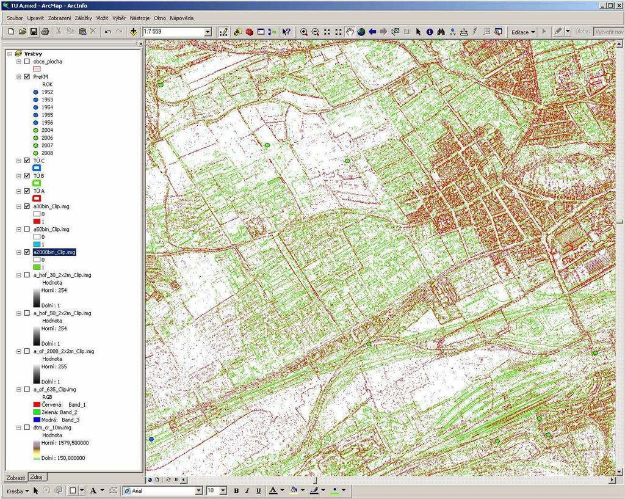The height and width of the screenshot is (499, 625).
Task: Open the Nástroje menu
Action: pos(140,18)
